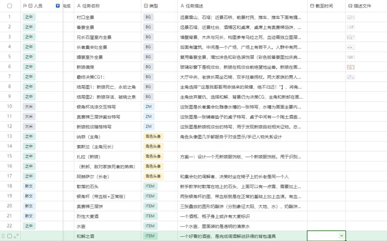Viewport: 387px width, 241px height.
Task: Click the empty 截至时间 cell for 水壶
Action: [326, 226]
